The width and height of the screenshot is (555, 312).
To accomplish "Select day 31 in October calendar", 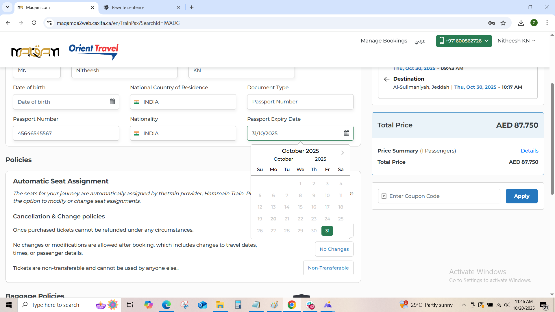I will tap(327, 231).
